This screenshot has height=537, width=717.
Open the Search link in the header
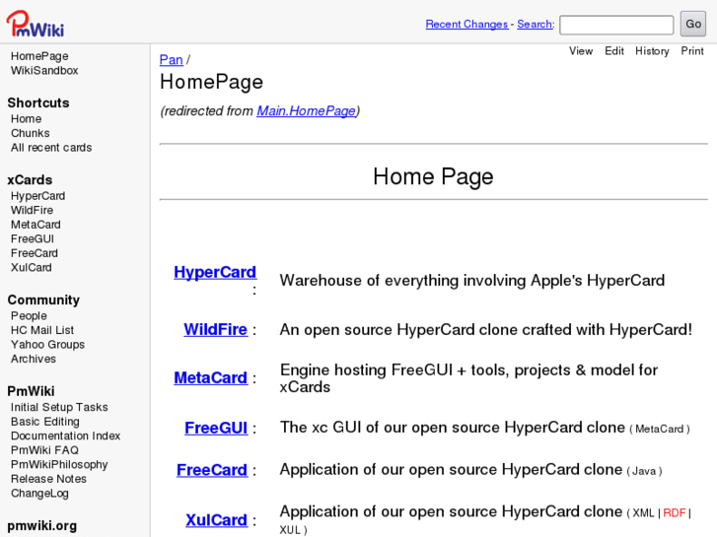[x=535, y=25]
